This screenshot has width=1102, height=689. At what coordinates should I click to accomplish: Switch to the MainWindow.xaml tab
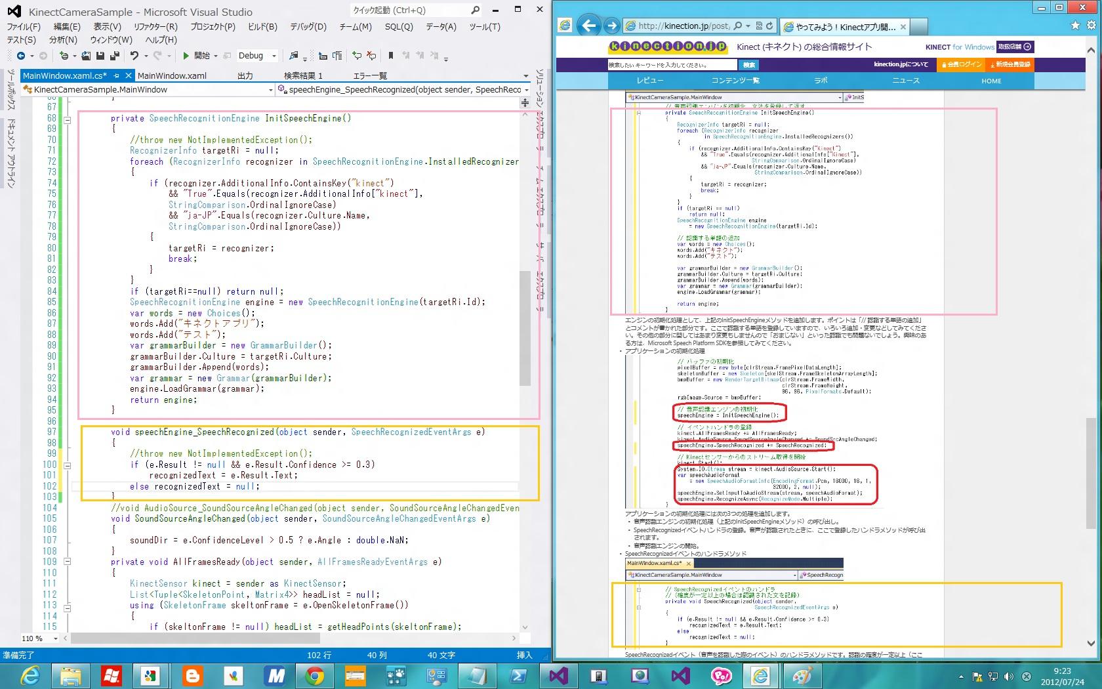coord(172,75)
